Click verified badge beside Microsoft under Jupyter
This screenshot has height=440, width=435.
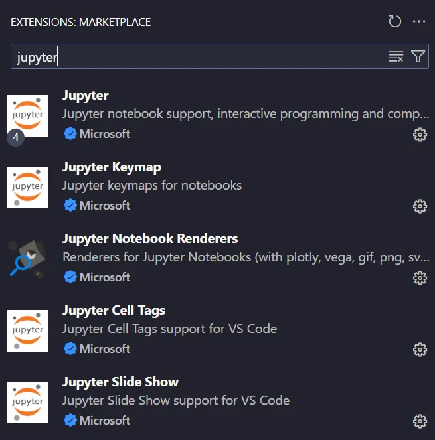(x=70, y=133)
